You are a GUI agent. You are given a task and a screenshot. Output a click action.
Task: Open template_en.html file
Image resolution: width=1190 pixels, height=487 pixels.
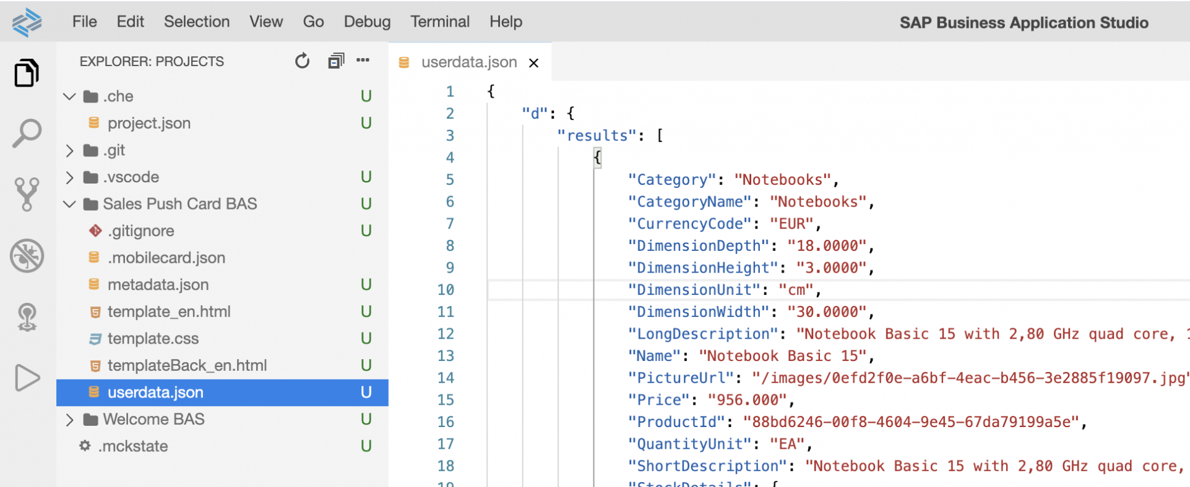pos(169,311)
